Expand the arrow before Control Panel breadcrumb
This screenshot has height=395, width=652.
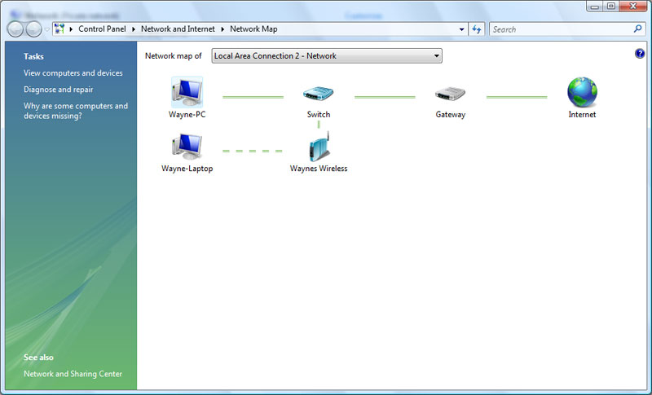pyautogui.click(x=71, y=29)
